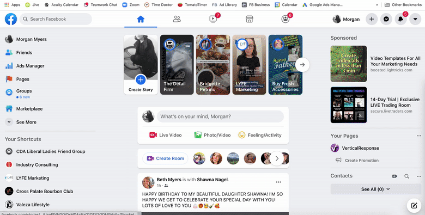Screen dimensions: 425x215
Task: Click What's on your mind field
Action: tap(220, 116)
